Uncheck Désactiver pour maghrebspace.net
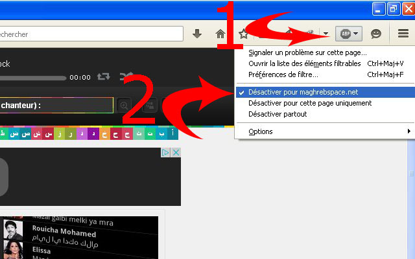This screenshot has height=259, width=415. 325,92
